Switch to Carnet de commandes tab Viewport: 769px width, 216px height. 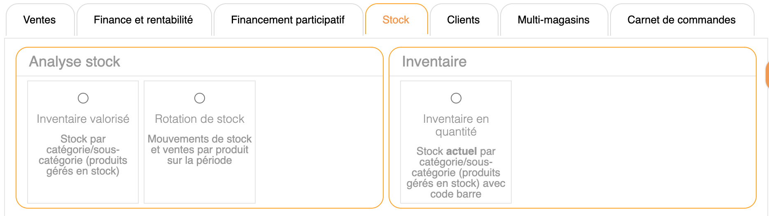point(681,20)
